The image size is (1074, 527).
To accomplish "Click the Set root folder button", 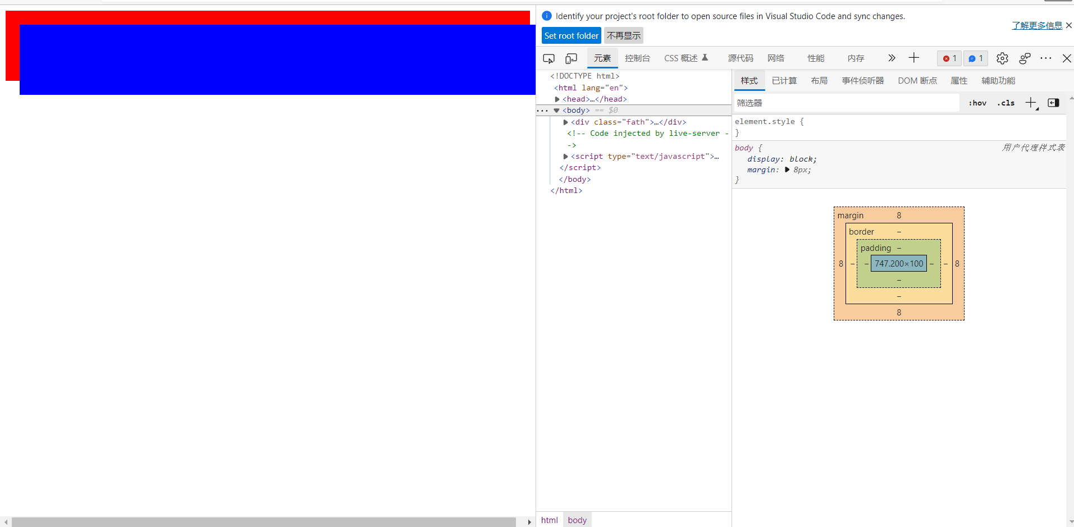I will (x=571, y=35).
